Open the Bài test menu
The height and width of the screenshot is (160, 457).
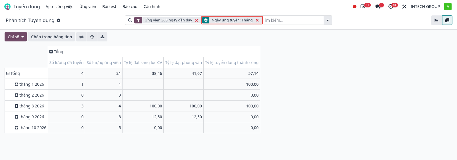coord(109,7)
